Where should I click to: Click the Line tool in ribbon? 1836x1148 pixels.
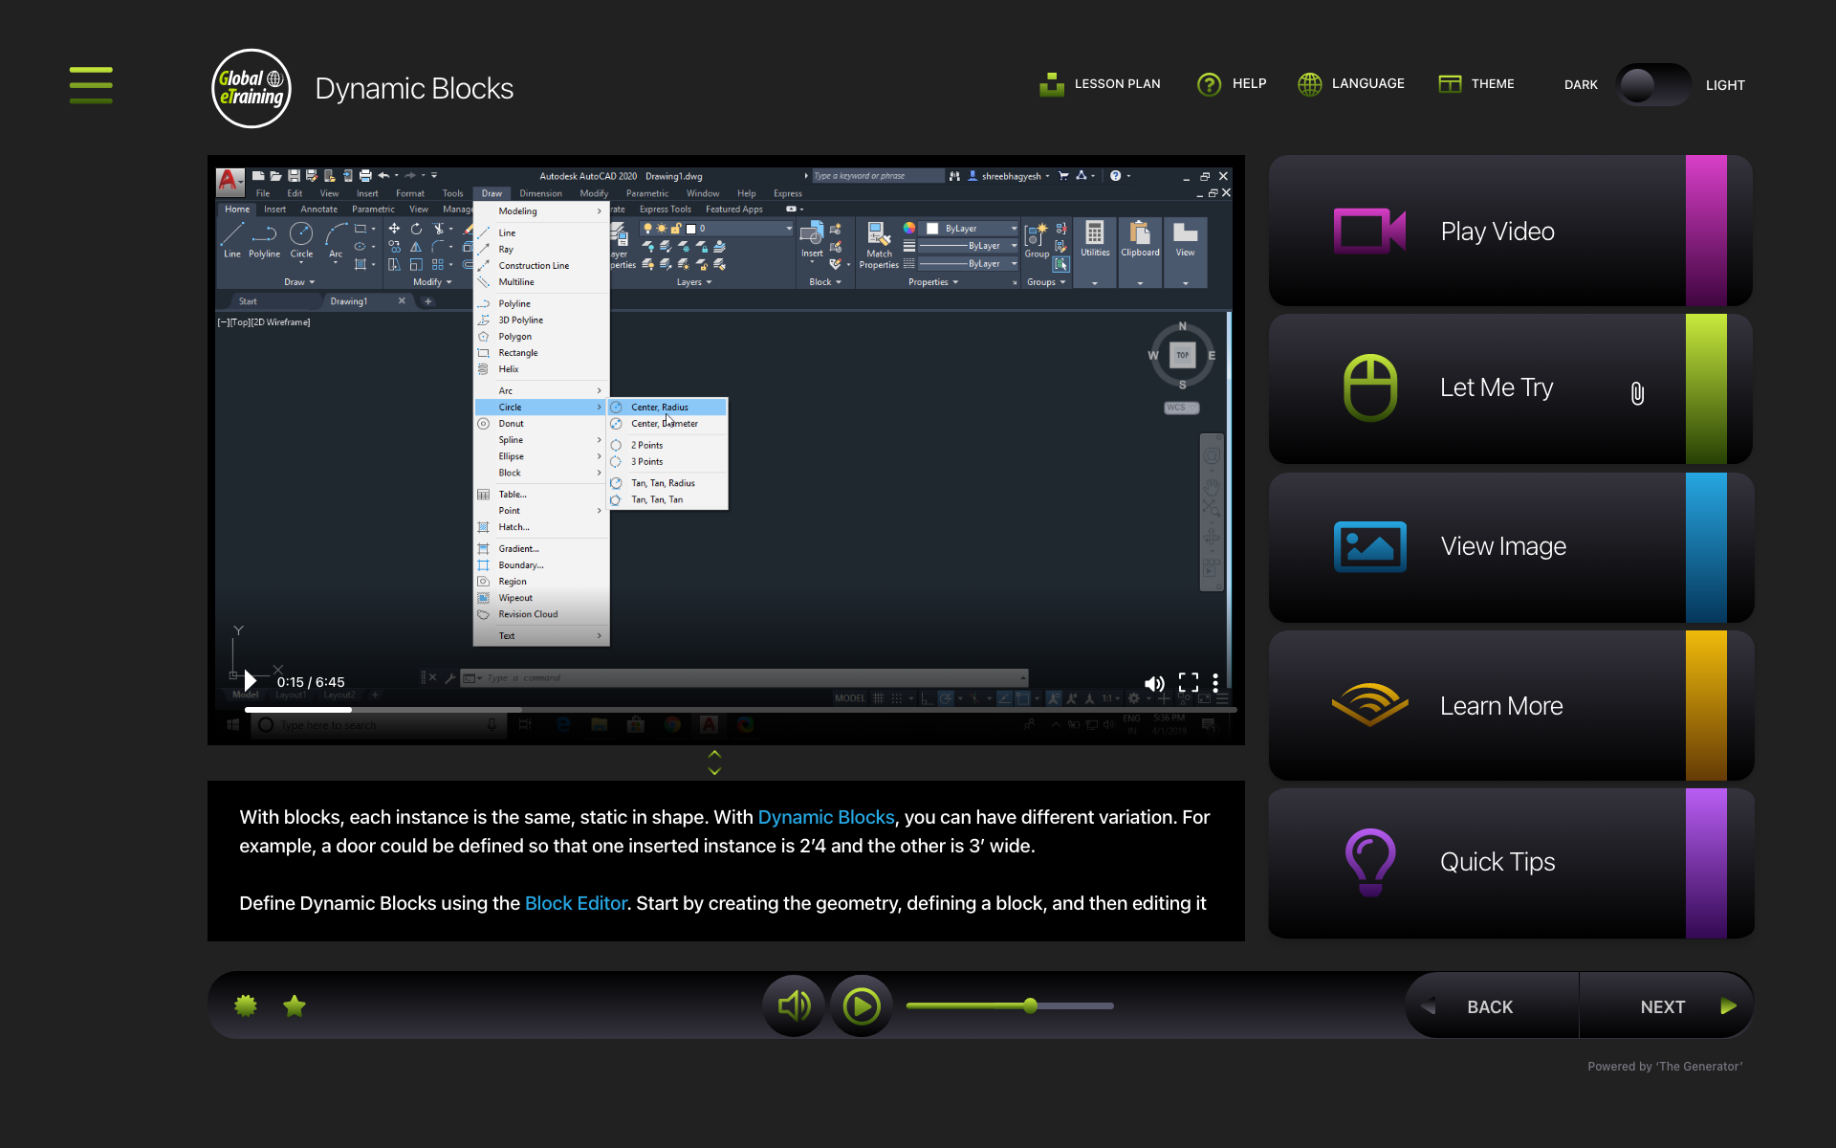tap(232, 240)
